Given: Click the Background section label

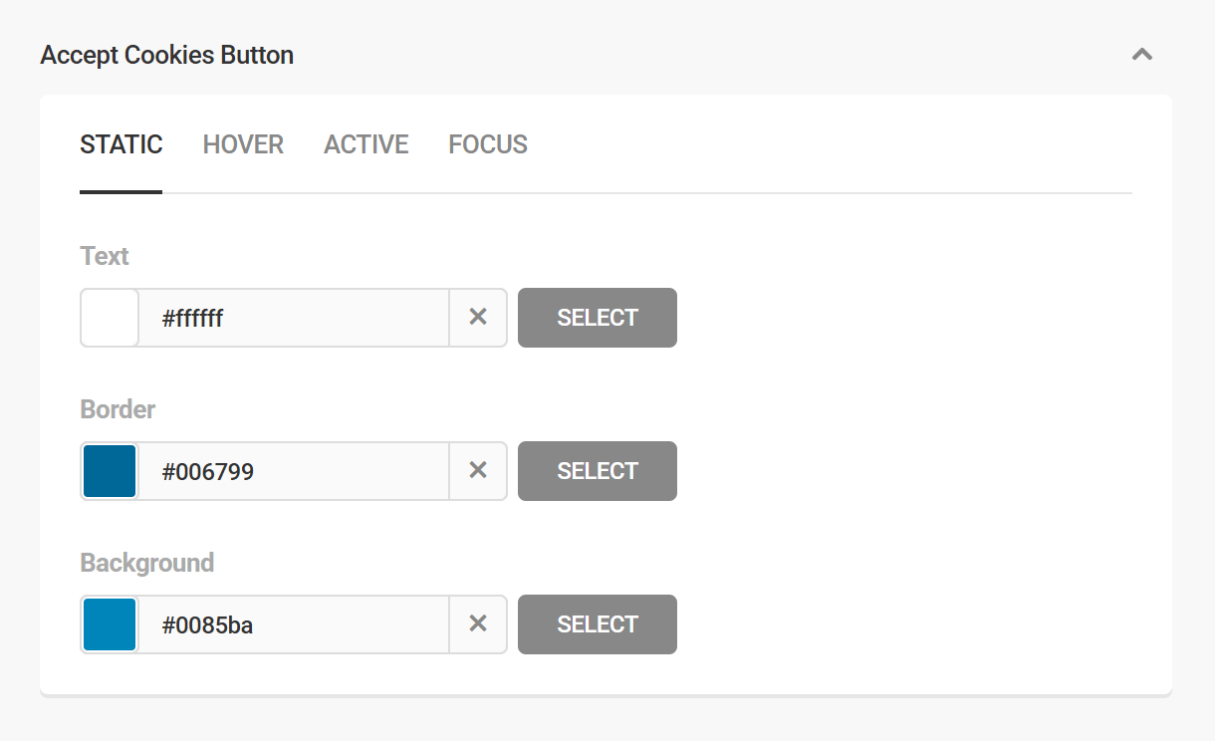Looking at the screenshot, I should tap(146, 562).
